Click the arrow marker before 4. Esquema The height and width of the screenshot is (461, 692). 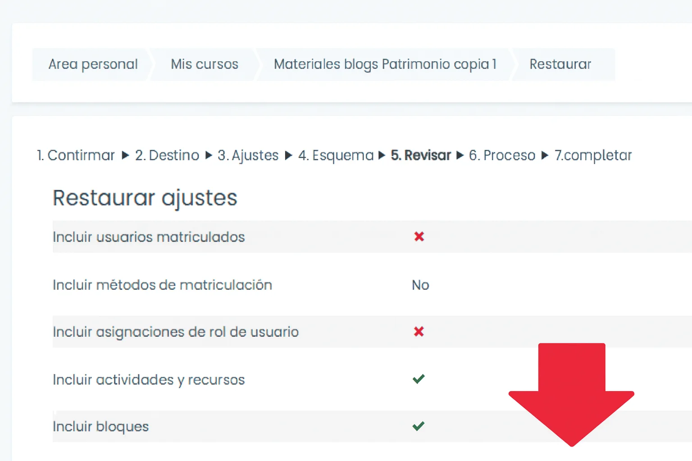tap(288, 155)
